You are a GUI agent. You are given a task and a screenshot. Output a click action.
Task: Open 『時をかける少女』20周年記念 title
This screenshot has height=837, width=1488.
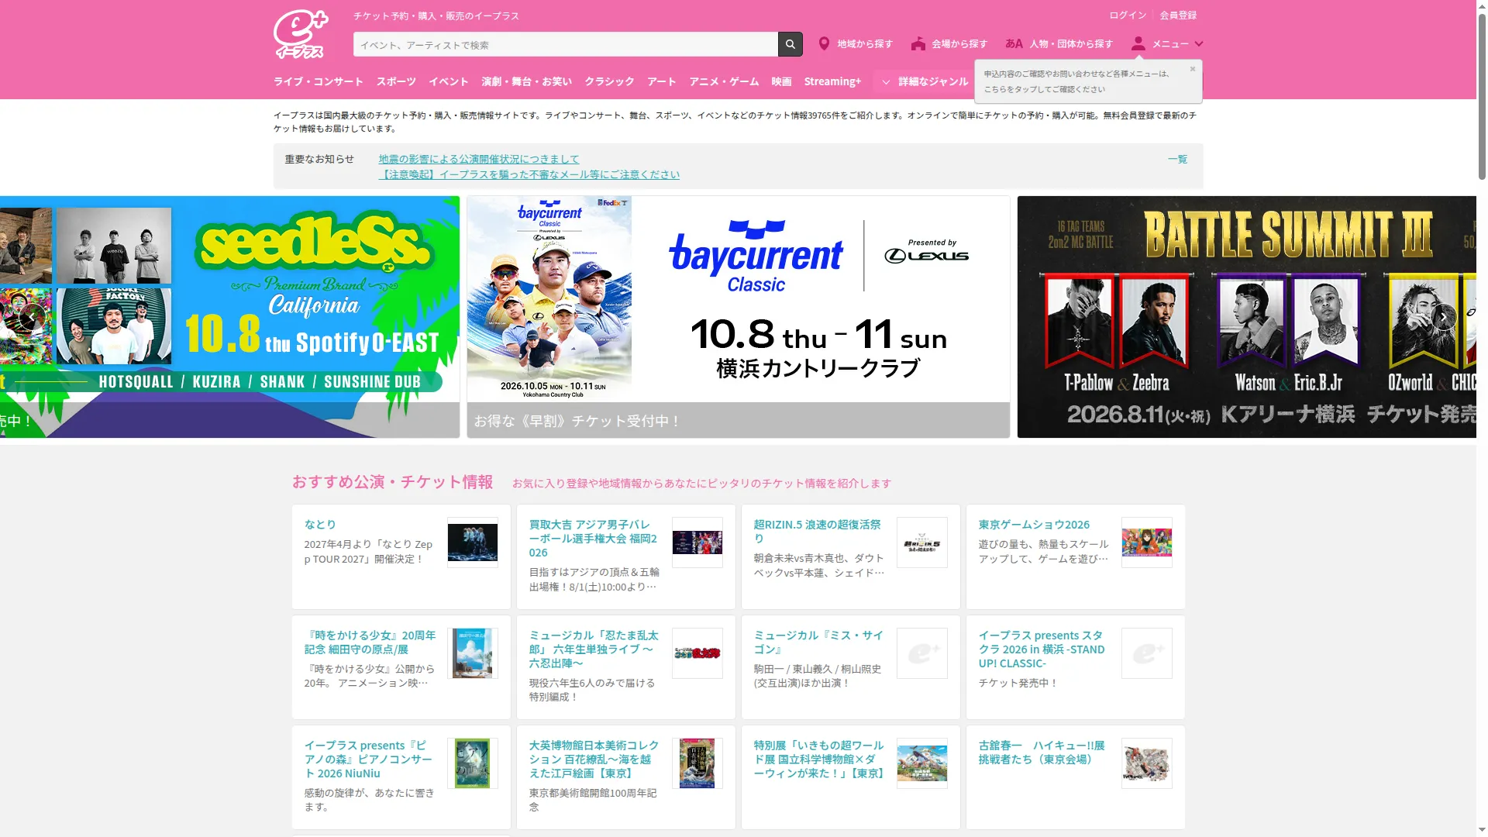coord(370,642)
